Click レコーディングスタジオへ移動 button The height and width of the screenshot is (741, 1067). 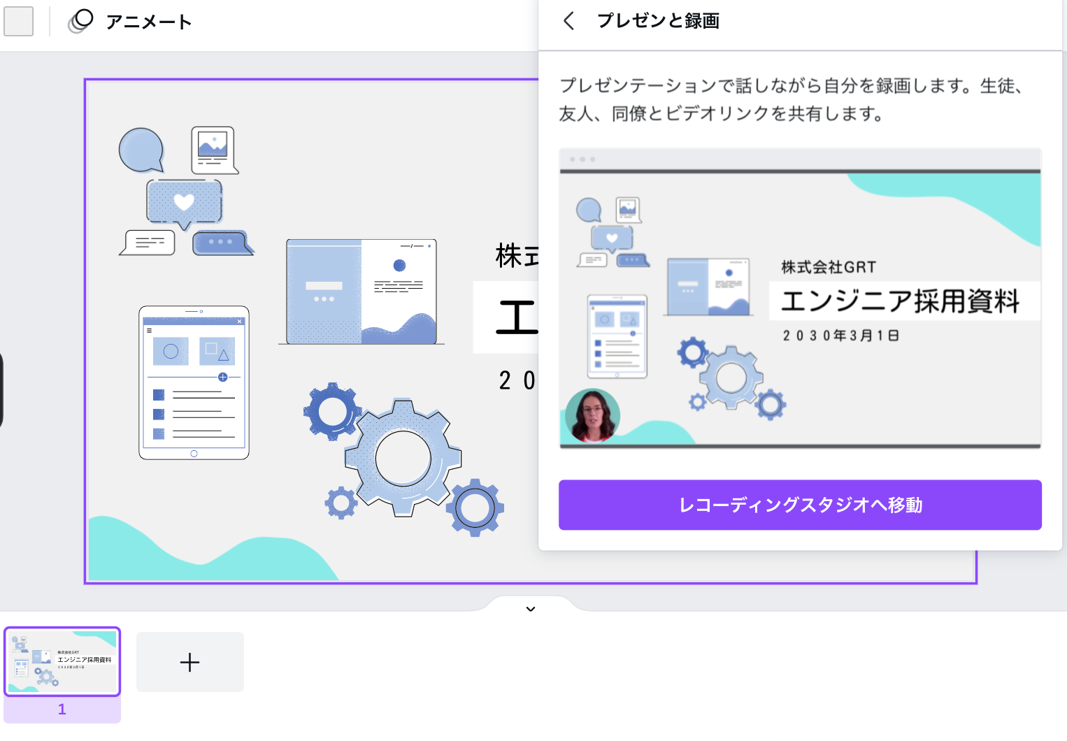point(800,505)
